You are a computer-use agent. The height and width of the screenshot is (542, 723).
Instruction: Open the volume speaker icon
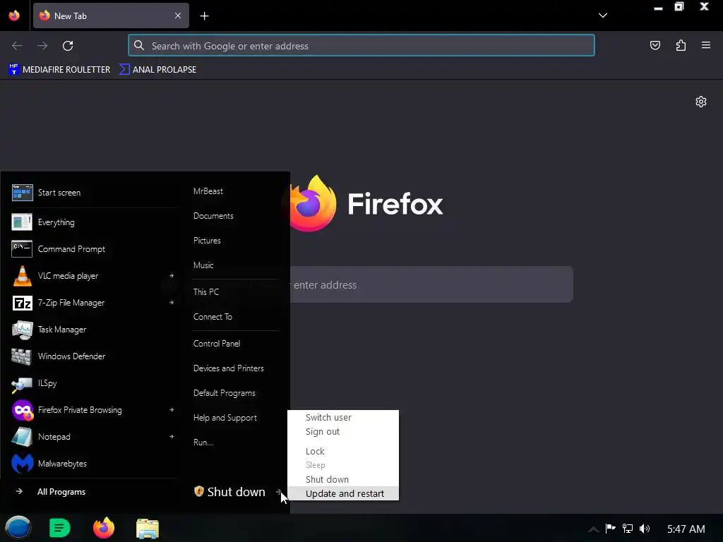pyautogui.click(x=645, y=529)
